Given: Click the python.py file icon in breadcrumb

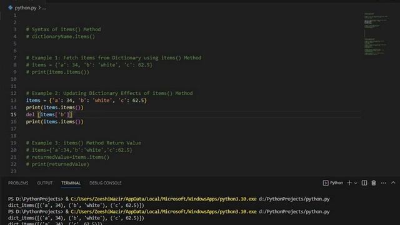Looking at the screenshot, I should [x=11, y=7].
